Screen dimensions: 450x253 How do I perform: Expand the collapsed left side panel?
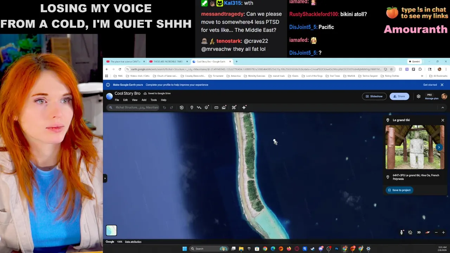105,179
